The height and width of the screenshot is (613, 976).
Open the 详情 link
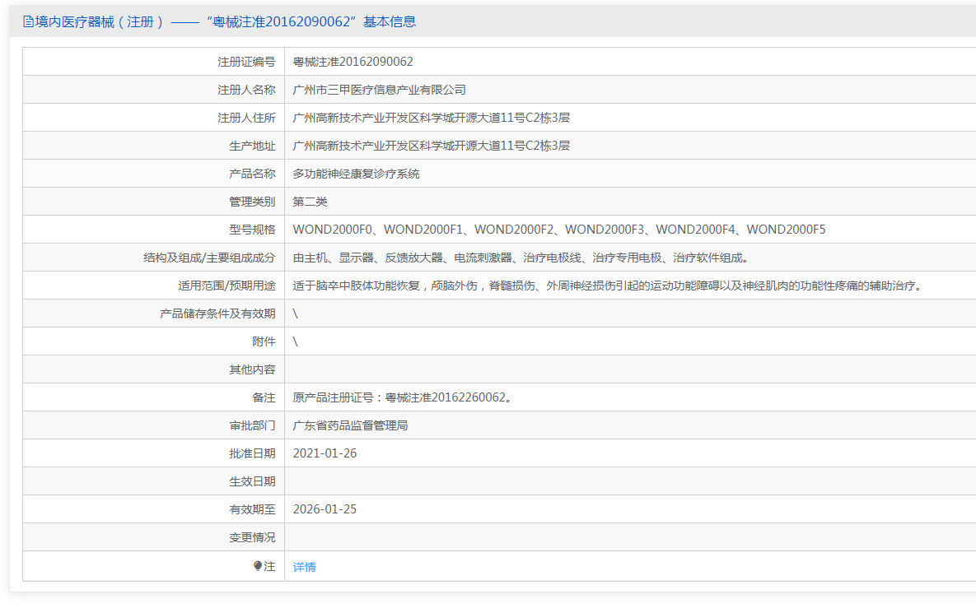click(x=304, y=567)
